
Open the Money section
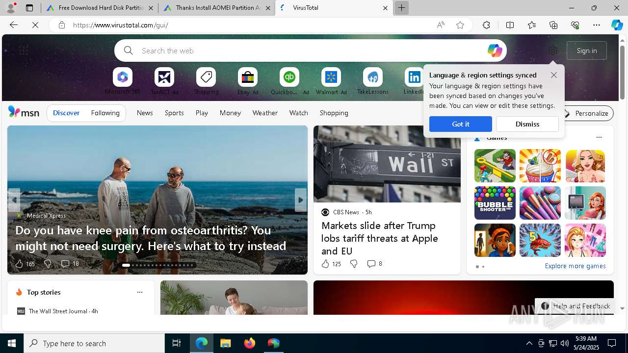pyautogui.click(x=230, y=113)
